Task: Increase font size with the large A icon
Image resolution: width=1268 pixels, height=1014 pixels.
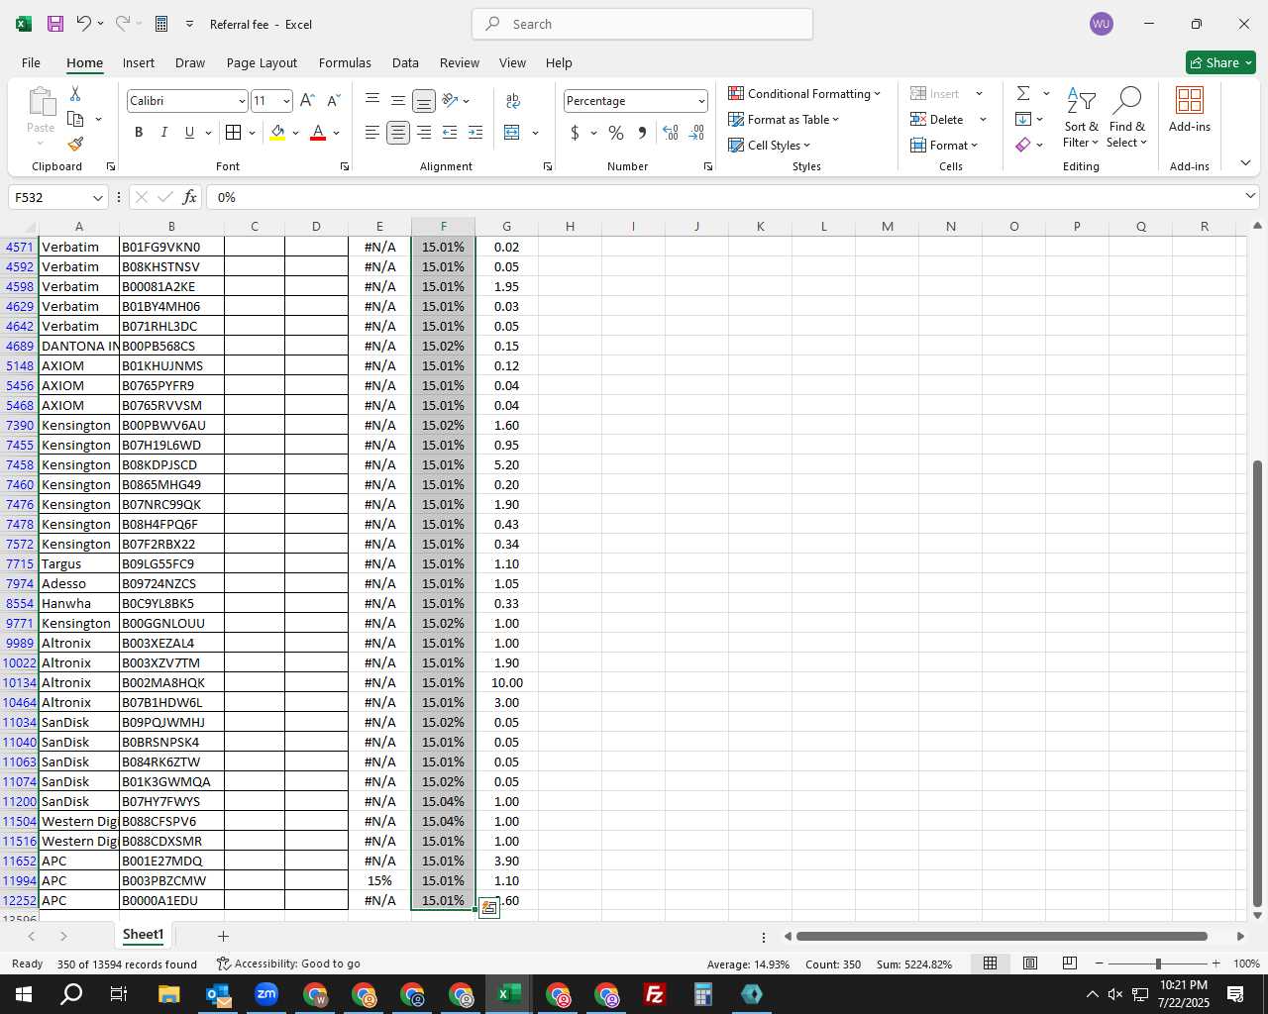Action: pyautogui.click(x=307, y=101)
